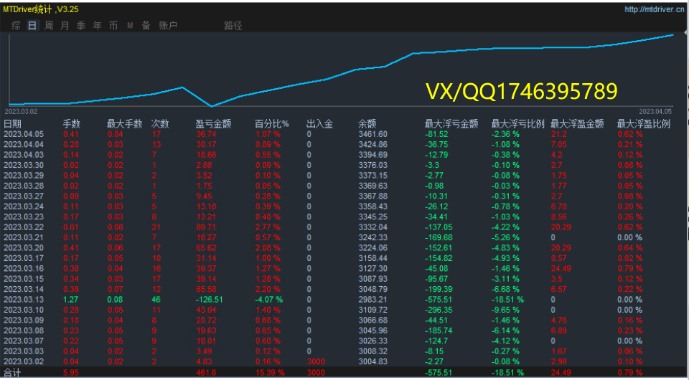Select the 年 yearly tab
The image size is (689, 380).
(97, 26)
